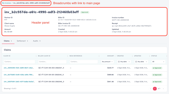Click the Approved badge beside invoice title
This screenshot has height=94, width=169.
[85, 12]
